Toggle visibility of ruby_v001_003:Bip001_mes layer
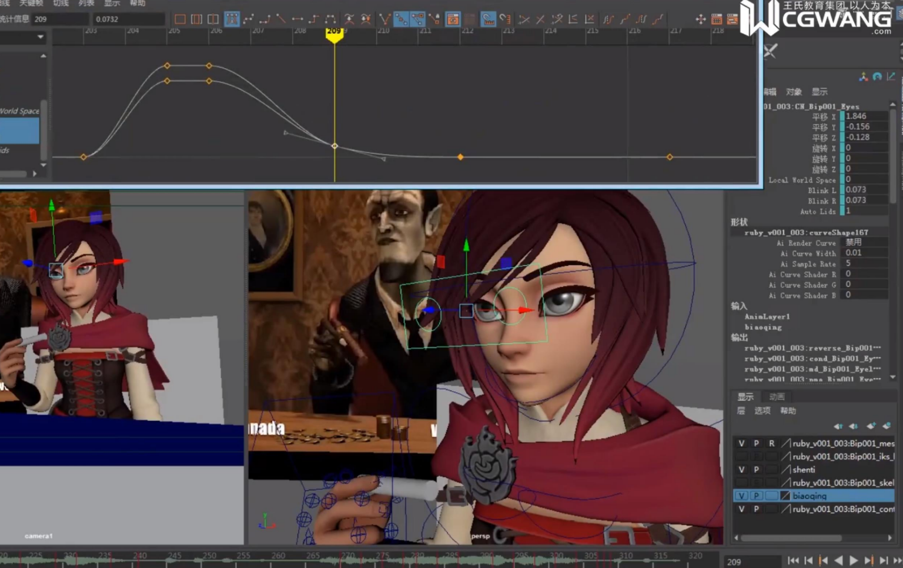Screen dimensions: 903x568 (741, 443)
